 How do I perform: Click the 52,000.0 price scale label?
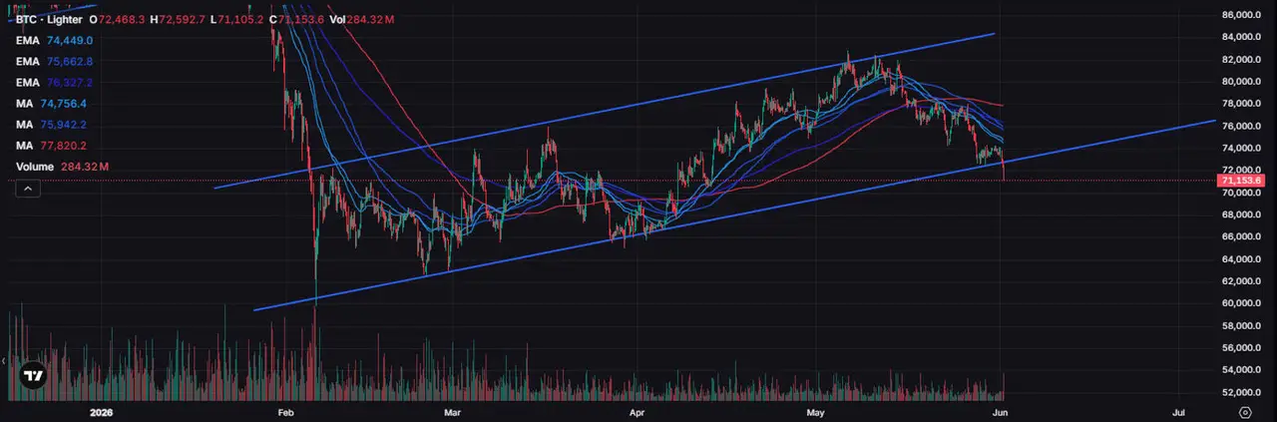tap(1241, 391)
